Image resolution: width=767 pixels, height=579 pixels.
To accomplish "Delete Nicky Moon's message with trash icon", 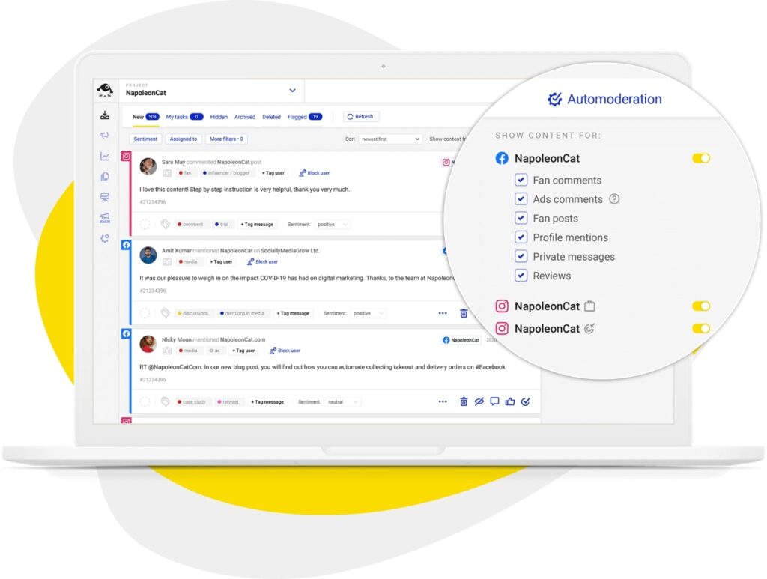I will point(464,402).
